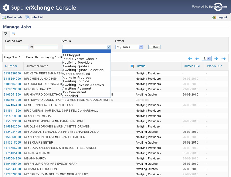Open job number 6147918900
This screenshot has width=231, height=177.
point(12,143)
